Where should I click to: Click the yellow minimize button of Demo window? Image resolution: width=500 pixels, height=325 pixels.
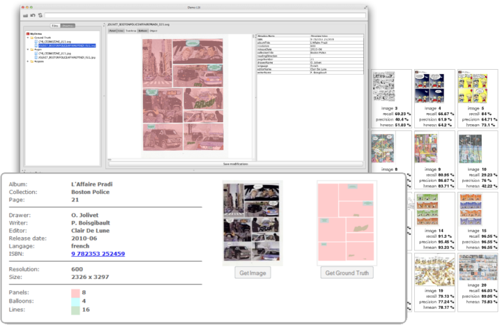[27, 8]
